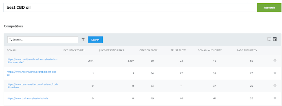The image size is (282, 106).
Task: Select domain authority 46 cell
Action: coord(214,61)
